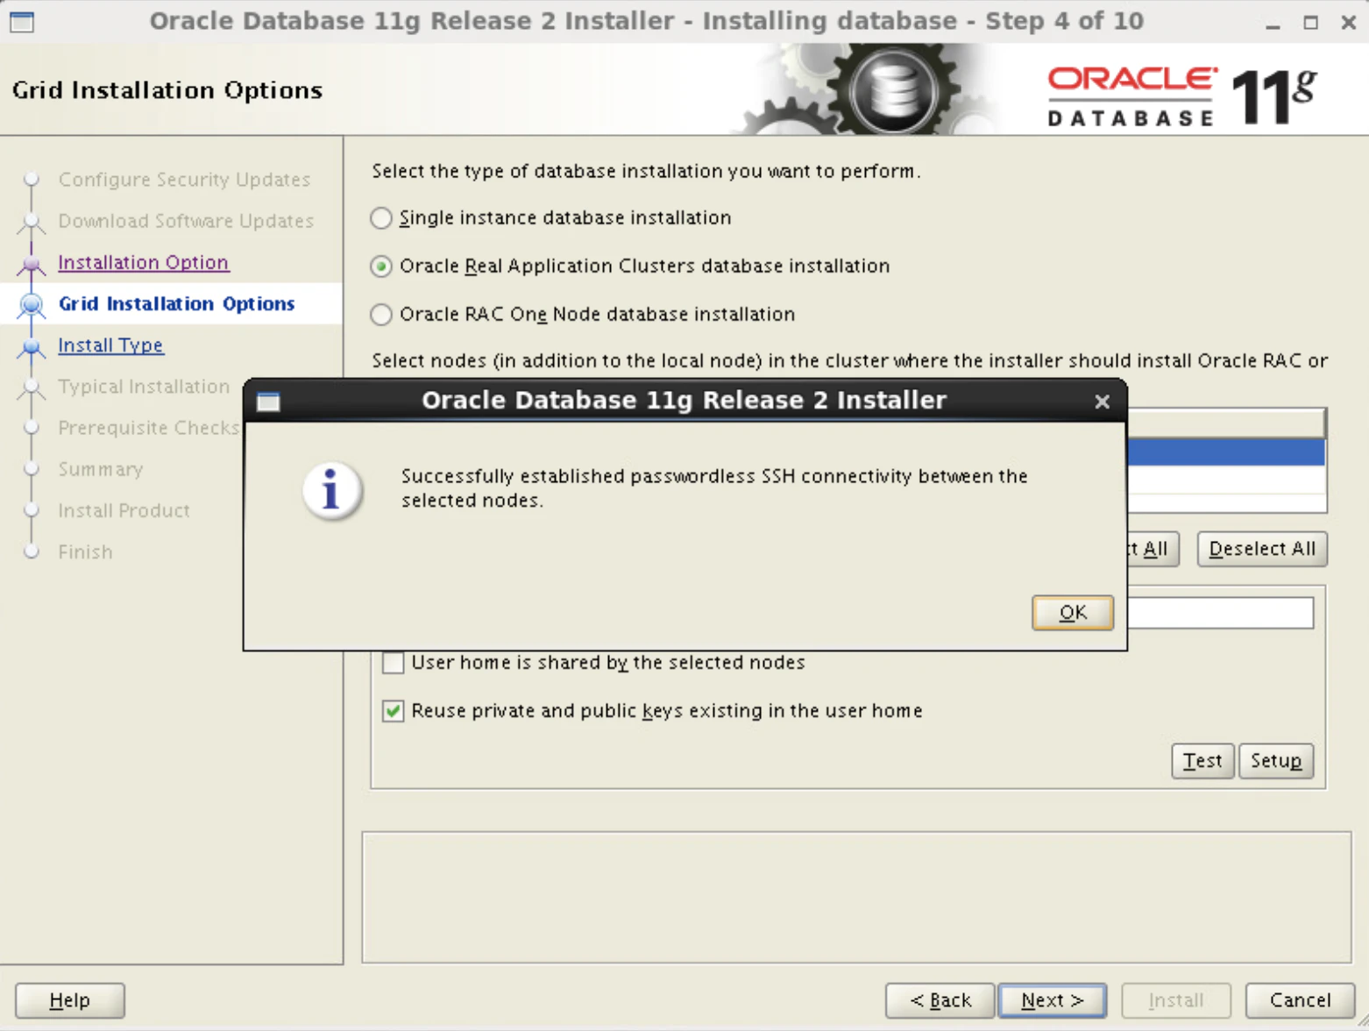Close the Installer info dialog

pyautogui.click(x=1102, y=402)
